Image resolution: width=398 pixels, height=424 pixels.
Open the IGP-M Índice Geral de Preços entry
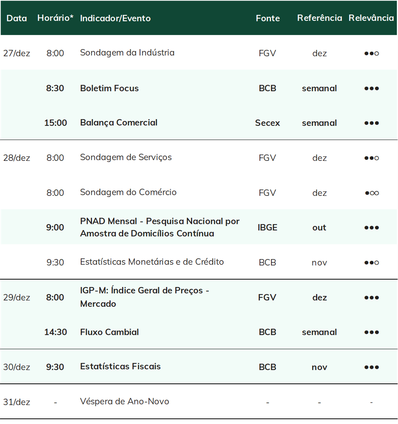click(145, 297)
